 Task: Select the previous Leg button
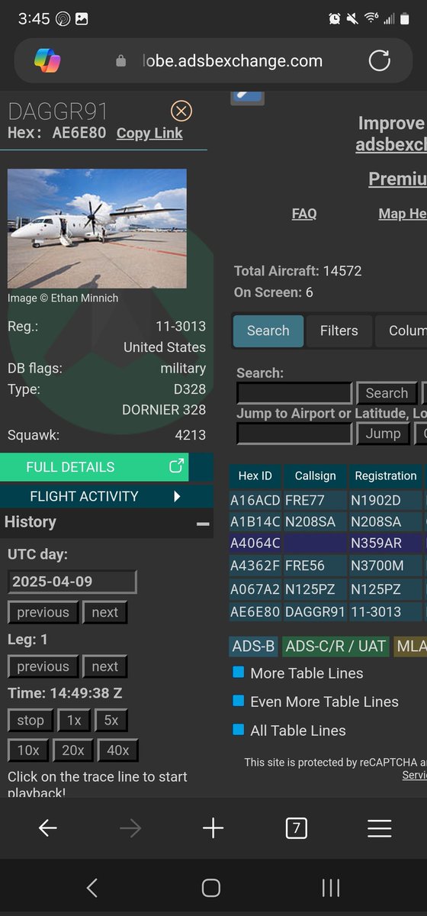click(43, 666)
